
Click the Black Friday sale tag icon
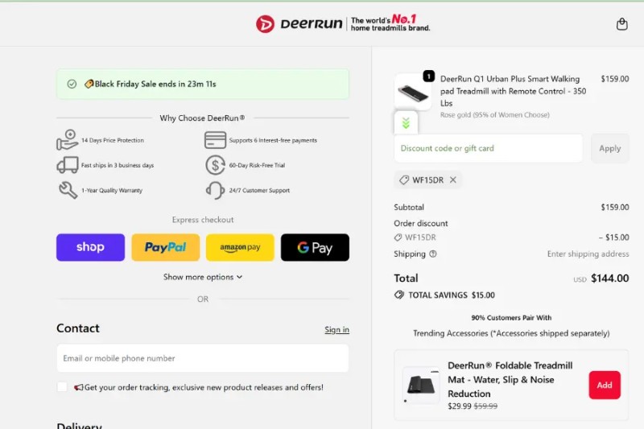(89, 85)
